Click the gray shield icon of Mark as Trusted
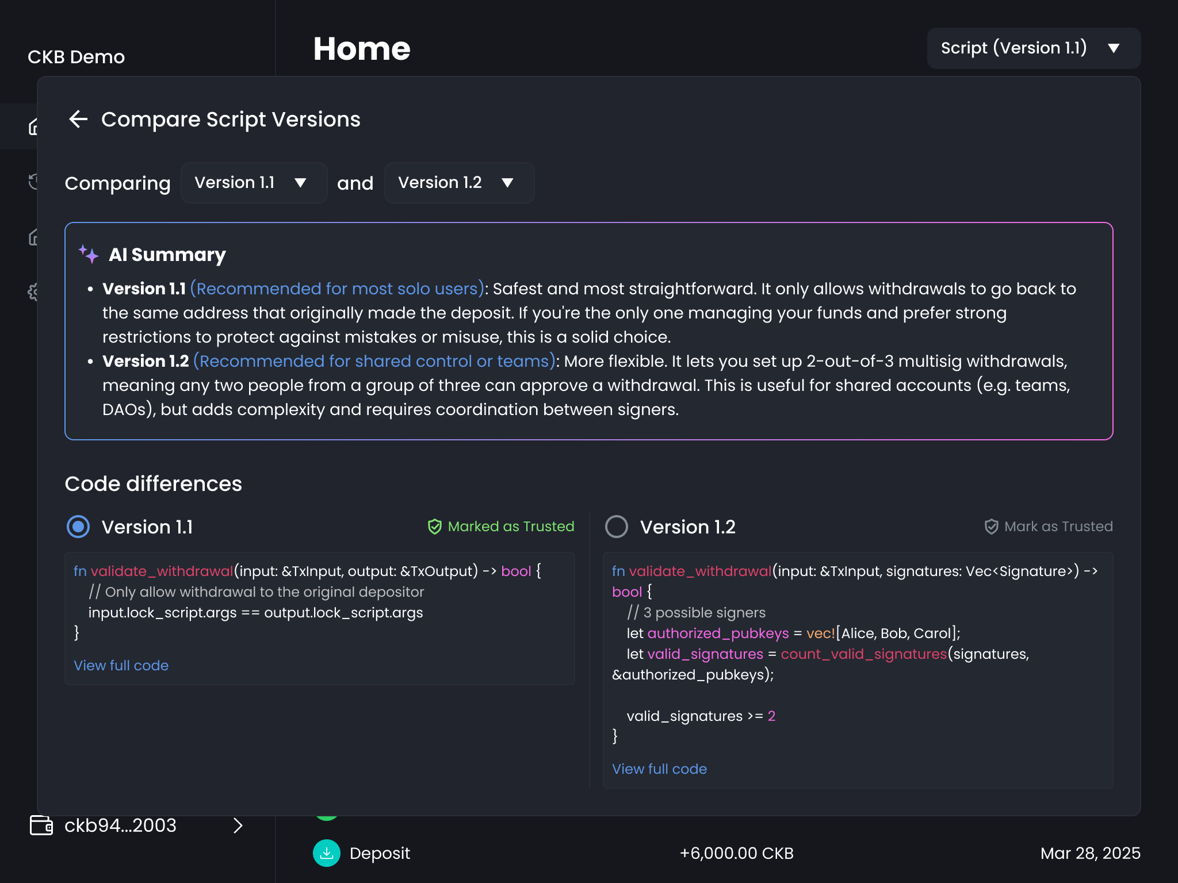This screenshot has height=883, width=1178. pos(992,527)
